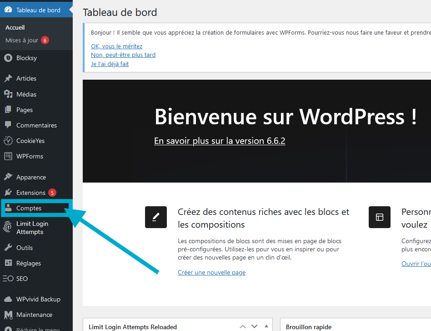Click 'Non, peut-être plus tard' link

click(x=123, y=55)
